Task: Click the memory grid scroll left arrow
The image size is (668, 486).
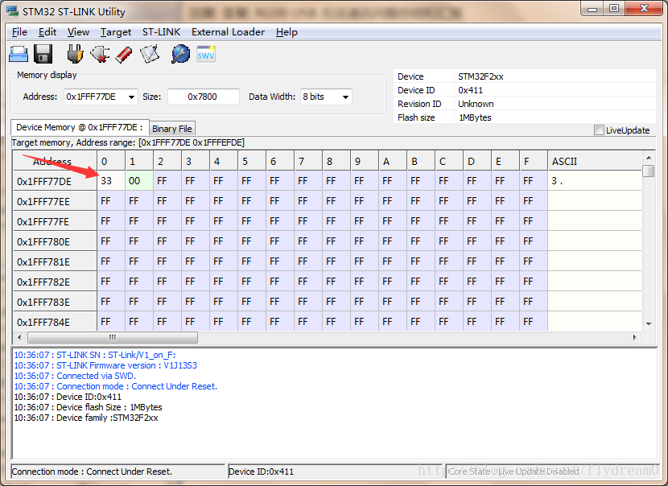Action: 19,337
